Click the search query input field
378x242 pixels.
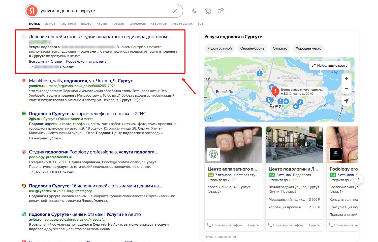tap(103, 11)
